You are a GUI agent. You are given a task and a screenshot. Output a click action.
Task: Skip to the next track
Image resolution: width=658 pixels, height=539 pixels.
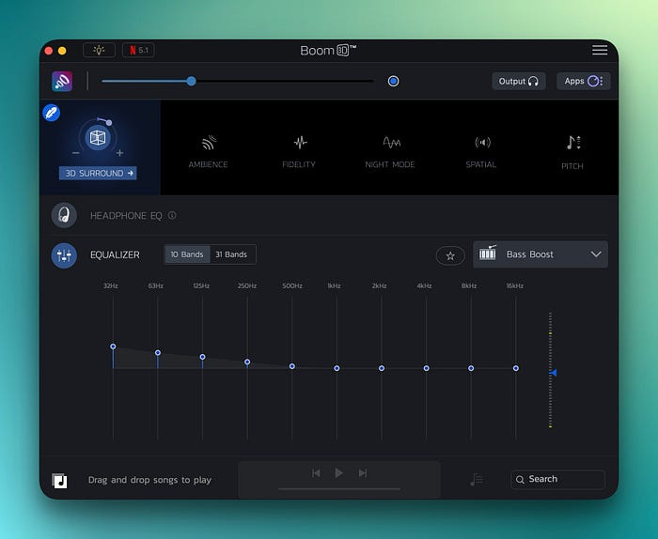[x=363, y=473]
